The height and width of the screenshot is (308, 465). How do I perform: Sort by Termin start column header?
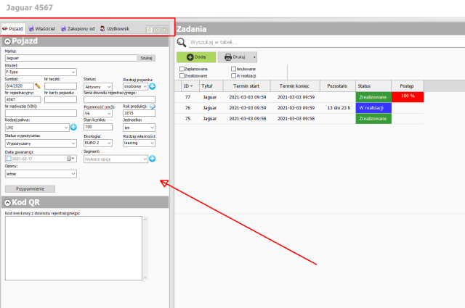(247, 86)
